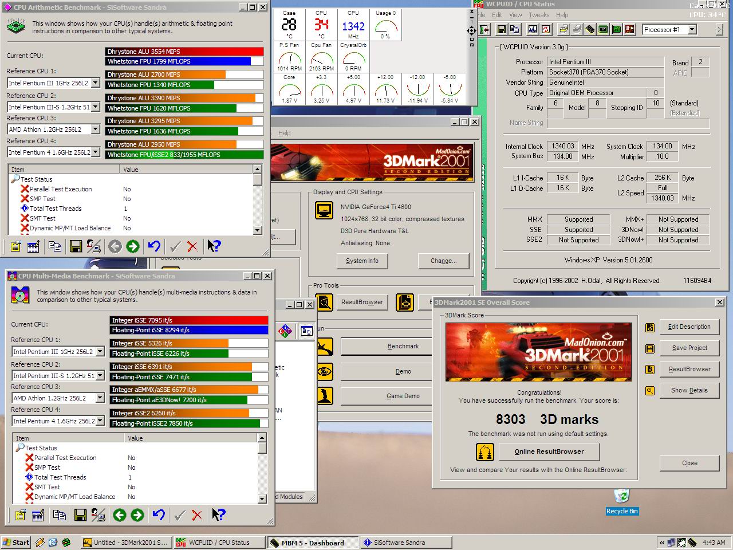
Task: Click Options icon in CPU Multi-Media Benchmark toolbar
Action: pyautogui.click(x=20, y=515)
